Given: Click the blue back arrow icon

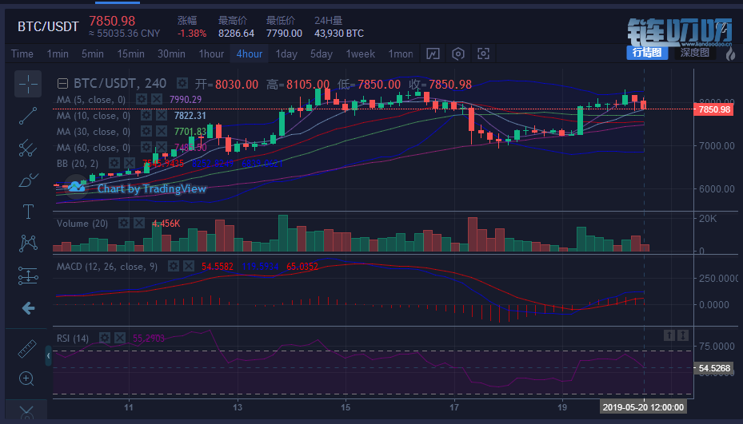Looking at the screenshot, I should pyautogui.click(x=28, y=308).
